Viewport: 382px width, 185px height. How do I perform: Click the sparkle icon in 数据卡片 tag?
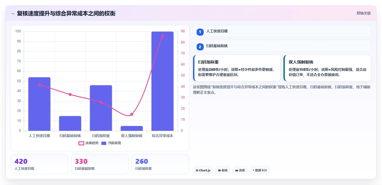(253, 170)
